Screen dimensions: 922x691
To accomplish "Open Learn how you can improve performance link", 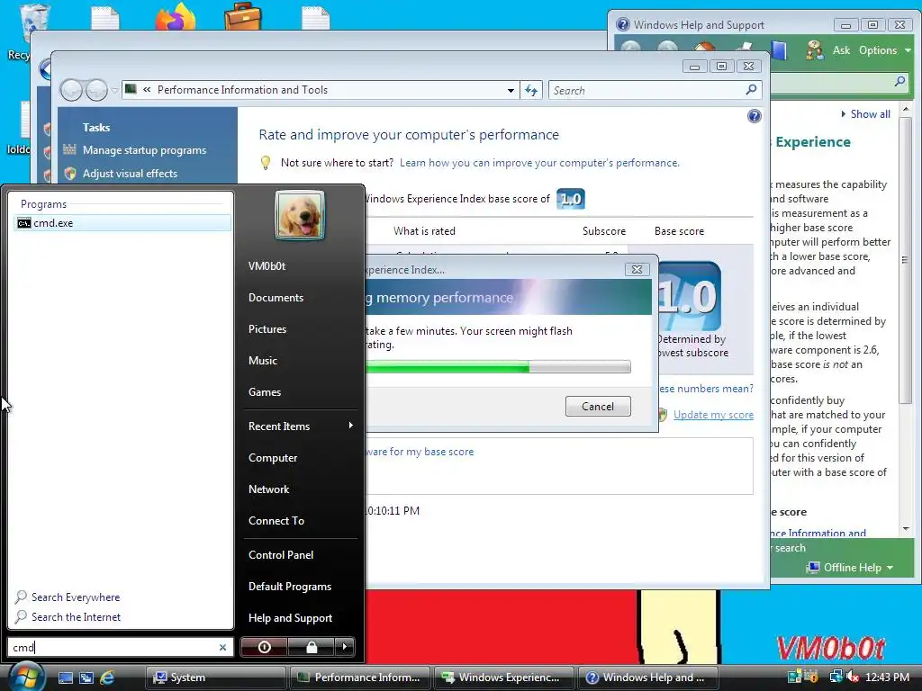I will pos(539,163).
